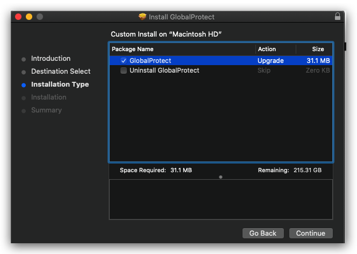Click the package description text area
The width and height of the screenshot is (357, 254).
[x=221, y=200]
